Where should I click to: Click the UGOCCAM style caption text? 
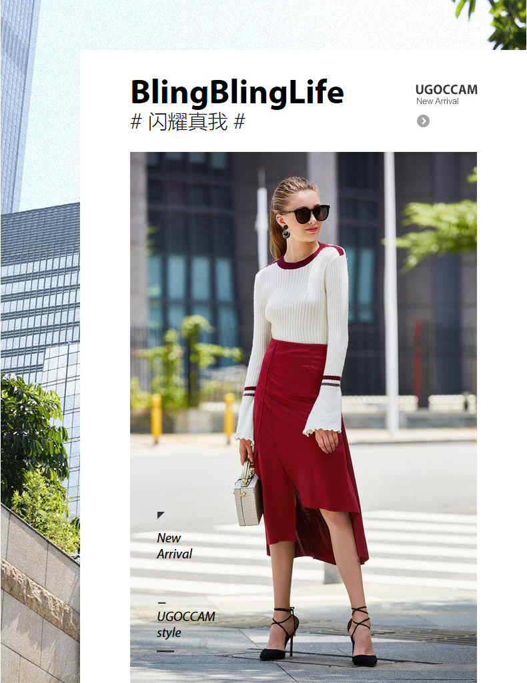point(185,624)
